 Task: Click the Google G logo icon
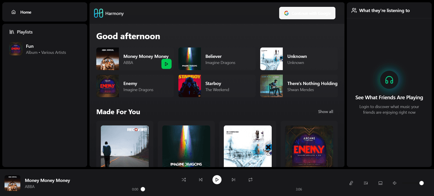(x=286, y=13)
